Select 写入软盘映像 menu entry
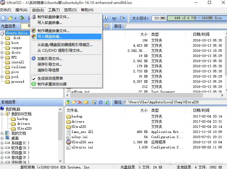 tap(66, 23)
